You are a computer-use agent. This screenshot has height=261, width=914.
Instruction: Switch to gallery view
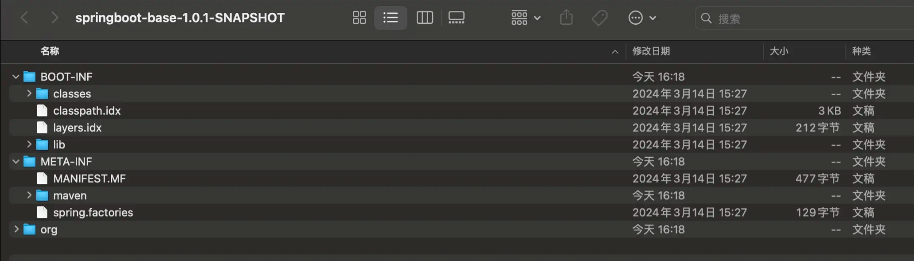click(x=456, y=18)
